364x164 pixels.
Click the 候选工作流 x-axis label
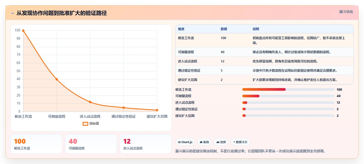(x=23, y=116)
